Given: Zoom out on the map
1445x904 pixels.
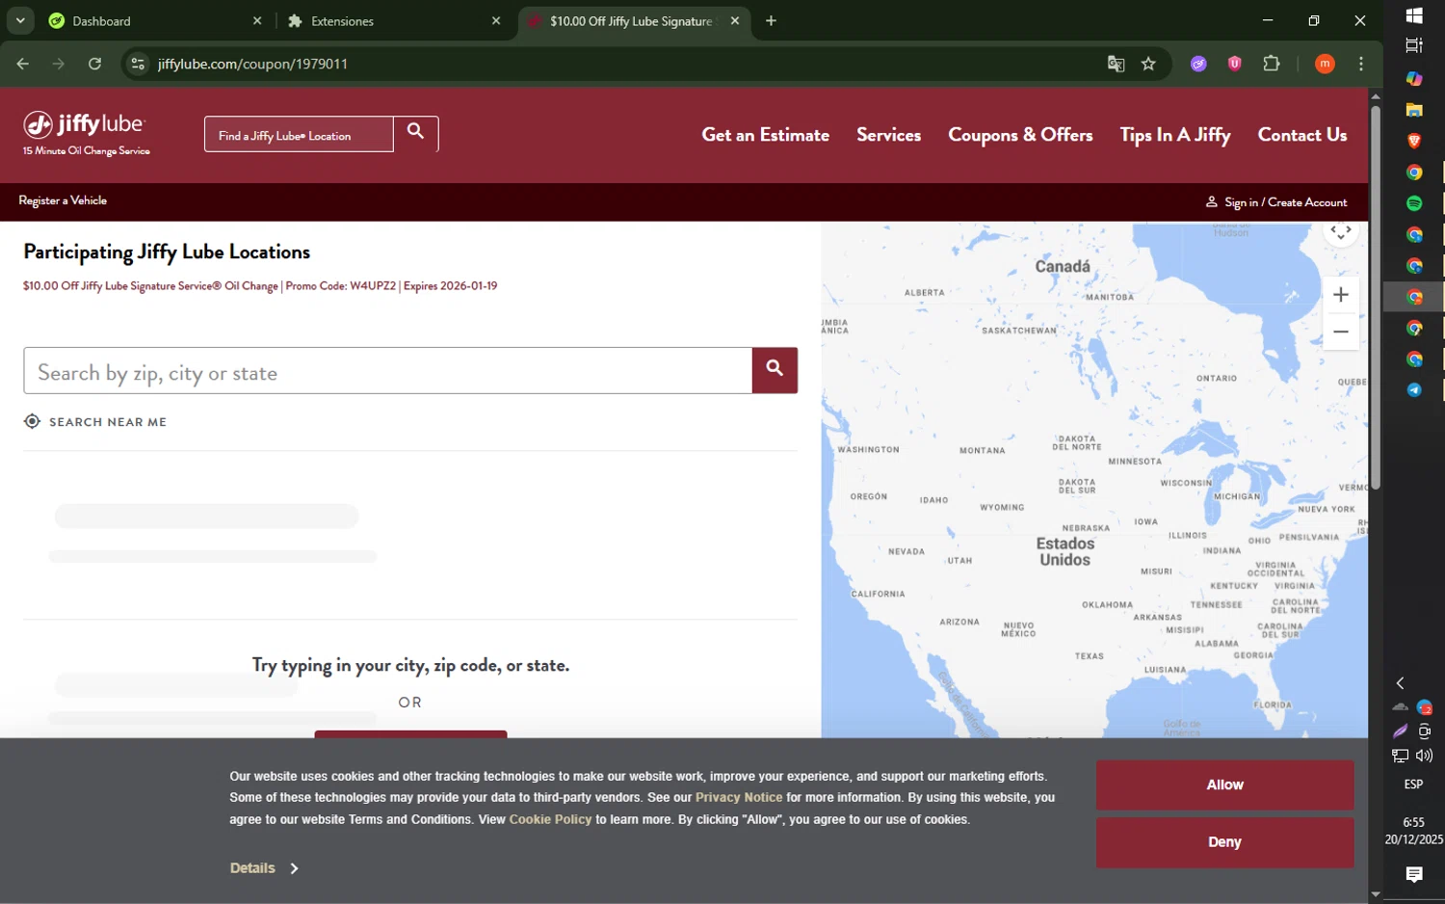Looking at the screenshot, I should click(x=1340, y=332).
